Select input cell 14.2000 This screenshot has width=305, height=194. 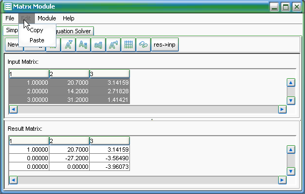pyautogui.click(x=69, y=91)
